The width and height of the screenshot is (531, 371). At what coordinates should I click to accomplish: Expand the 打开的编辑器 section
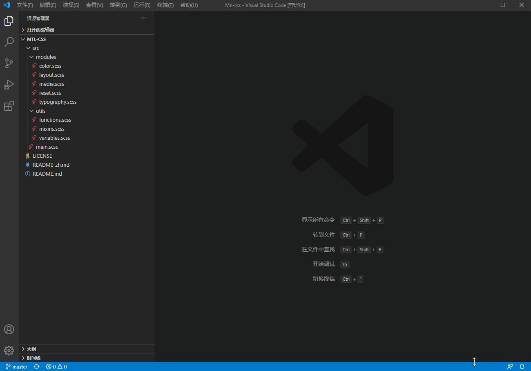click(x=87, y=30)
